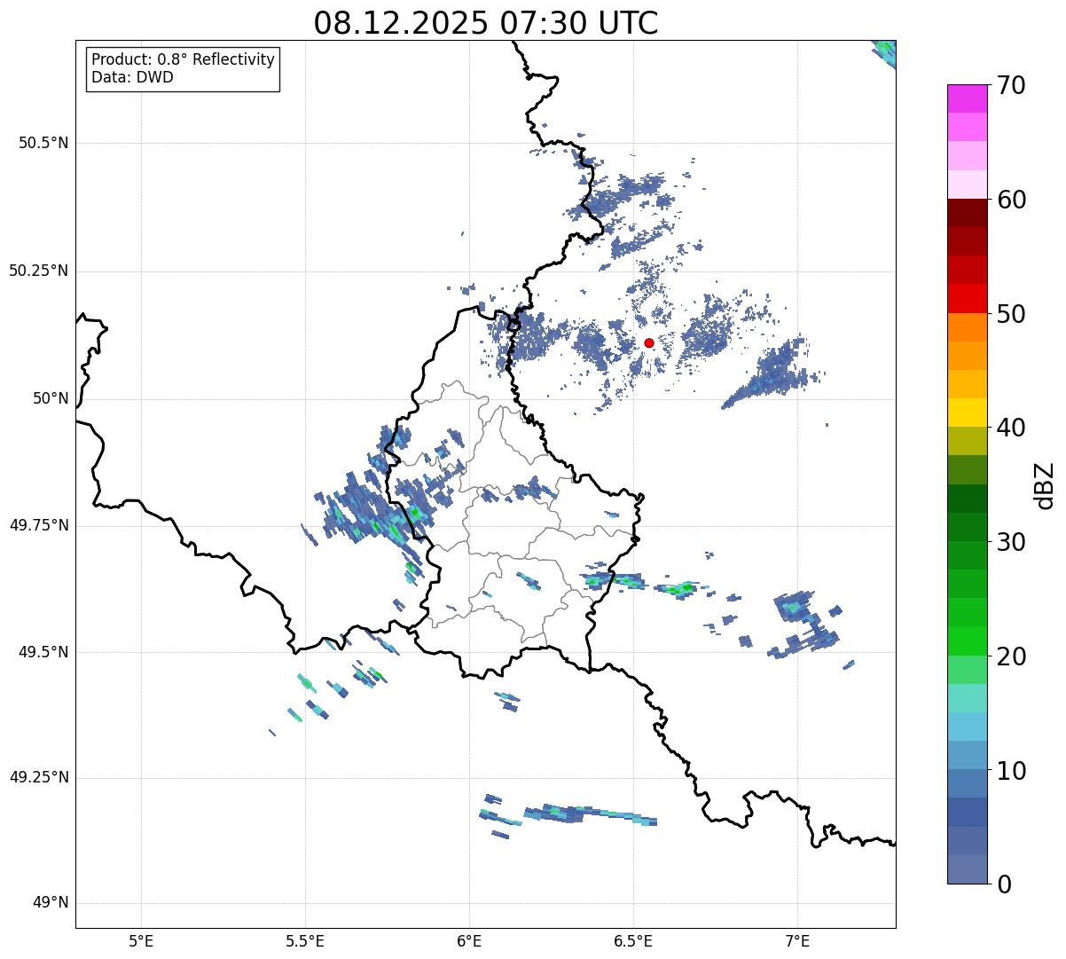The image size is (1066, 959).
Task: Click the dark maroon colorbar swatch just below 60
Action: point(968,213)
